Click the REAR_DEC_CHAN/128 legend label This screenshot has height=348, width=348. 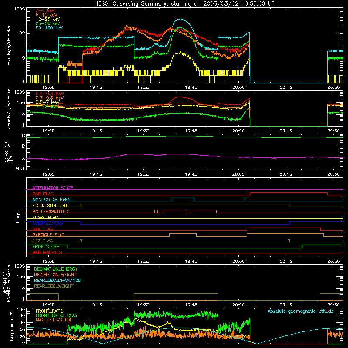pyautogui.click(x=57, y=281)
